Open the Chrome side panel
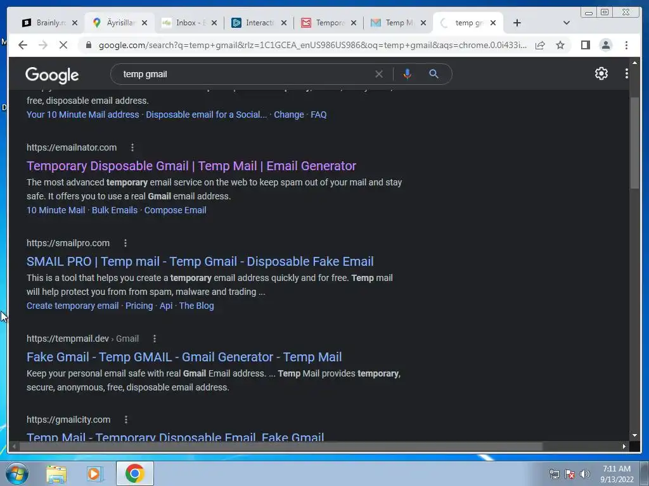This screenshot has height=486, width=649. coord(585,45)
